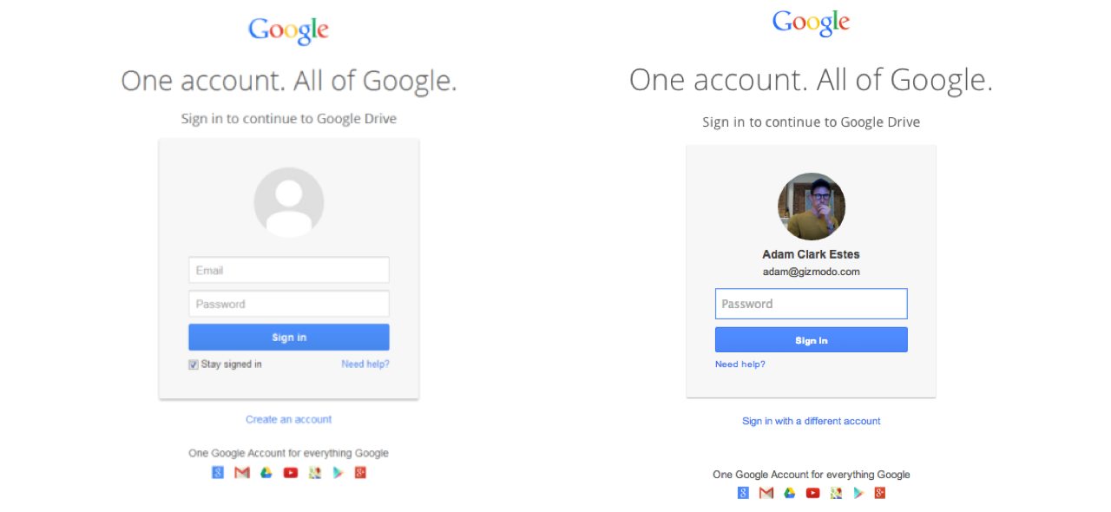Toggle the Stay signed in checkbox
The width and height of the screenshot is (1111, 512).
click(x=194, y=364)
